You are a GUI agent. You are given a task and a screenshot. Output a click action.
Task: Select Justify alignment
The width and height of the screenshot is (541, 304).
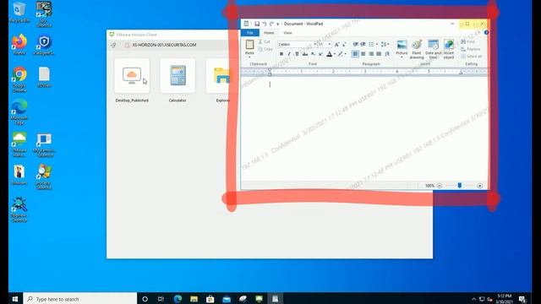click(x=379, y=54)
